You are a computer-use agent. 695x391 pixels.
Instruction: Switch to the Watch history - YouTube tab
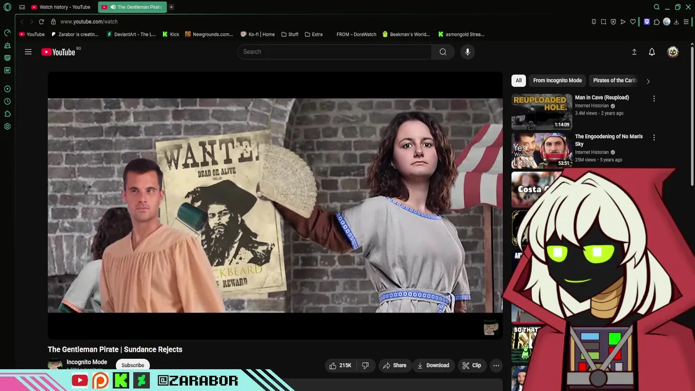61,7
